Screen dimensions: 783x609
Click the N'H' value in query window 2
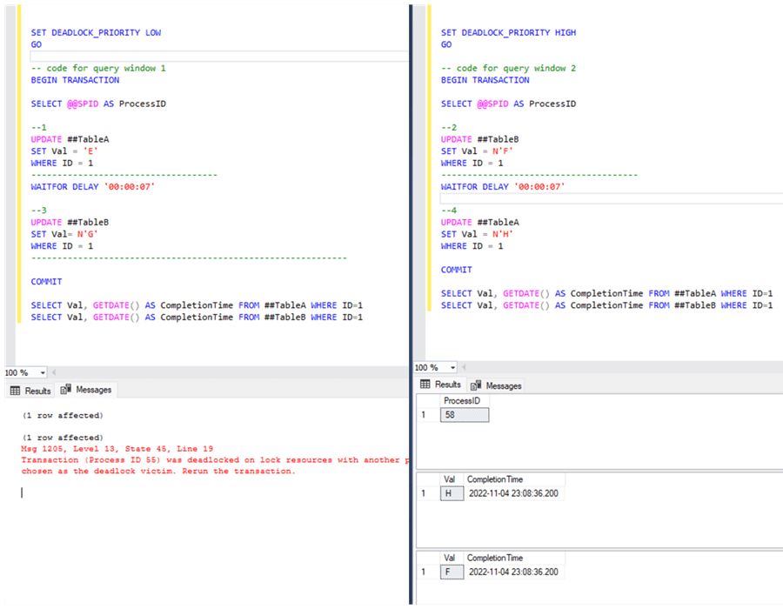[503, 234]
